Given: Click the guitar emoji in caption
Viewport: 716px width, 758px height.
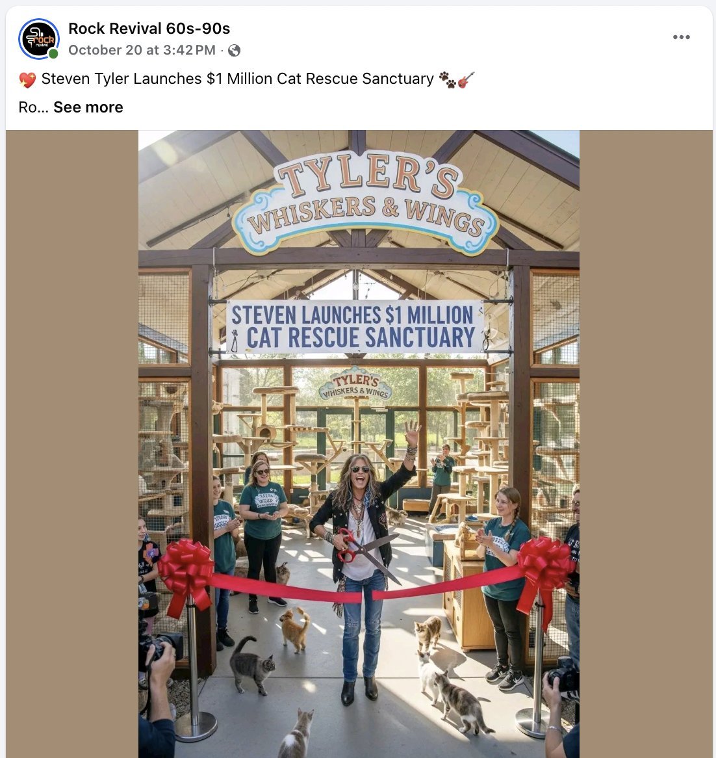Looking at the screenshot, I should 466,79.
